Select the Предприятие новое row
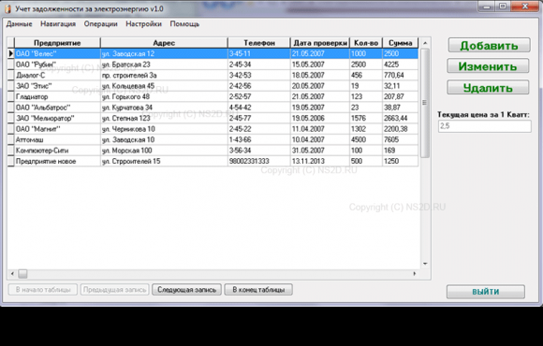 213,161
